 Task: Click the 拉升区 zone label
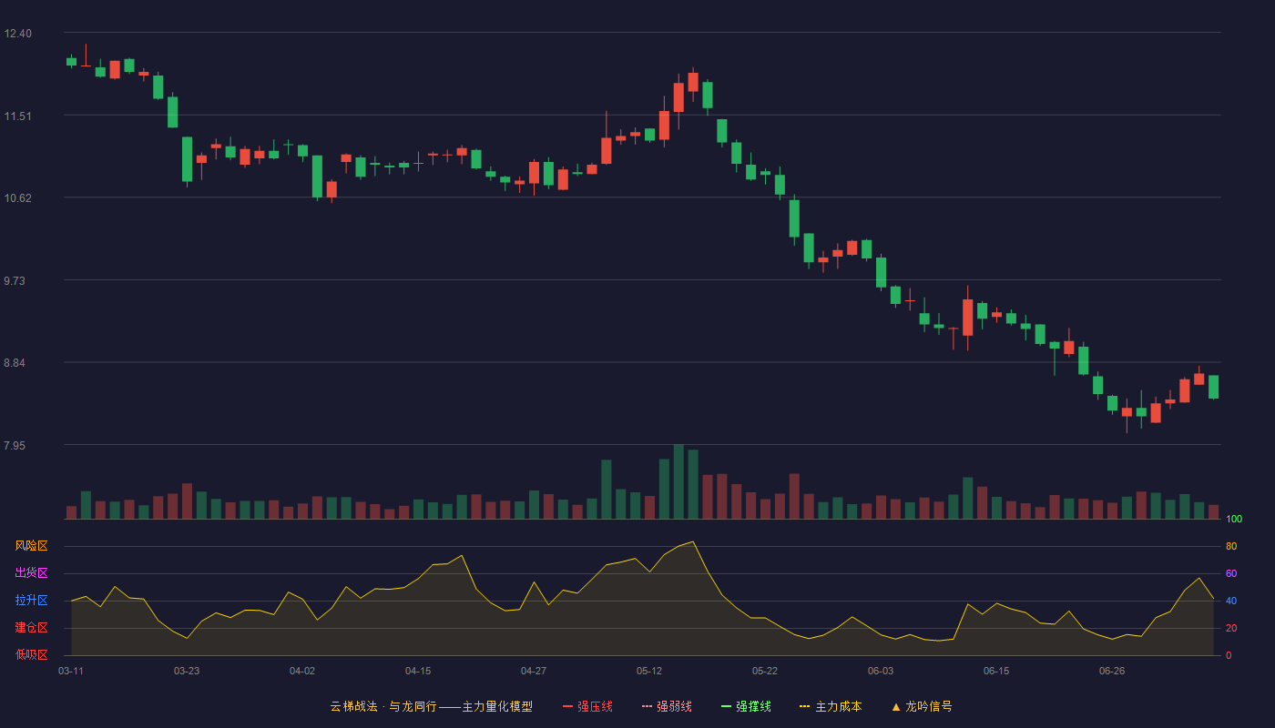[31, 601]
